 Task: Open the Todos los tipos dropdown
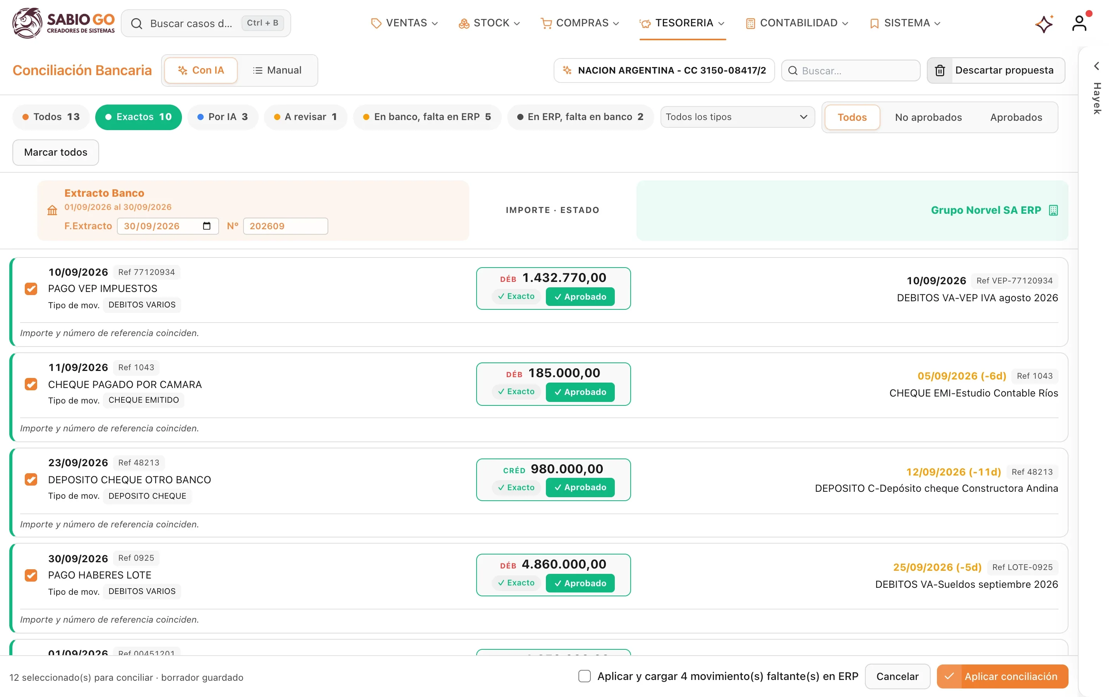[x=737, y=117]
